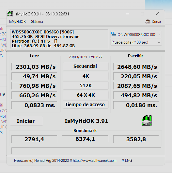
Task: Select write benchmark score 3582,8
Action: tap(136, 139)
